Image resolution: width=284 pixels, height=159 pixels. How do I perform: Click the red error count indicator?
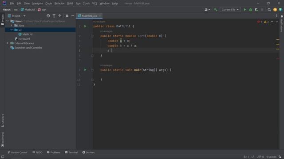[x=260, y=22]
